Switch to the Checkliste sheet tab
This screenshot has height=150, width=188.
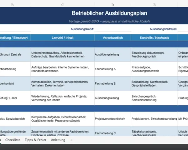[x=13, y=140]
